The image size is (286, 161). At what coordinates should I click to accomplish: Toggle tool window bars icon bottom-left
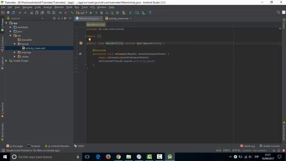3,150
